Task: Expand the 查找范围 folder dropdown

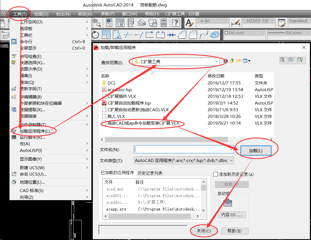Action: [217, 62]
